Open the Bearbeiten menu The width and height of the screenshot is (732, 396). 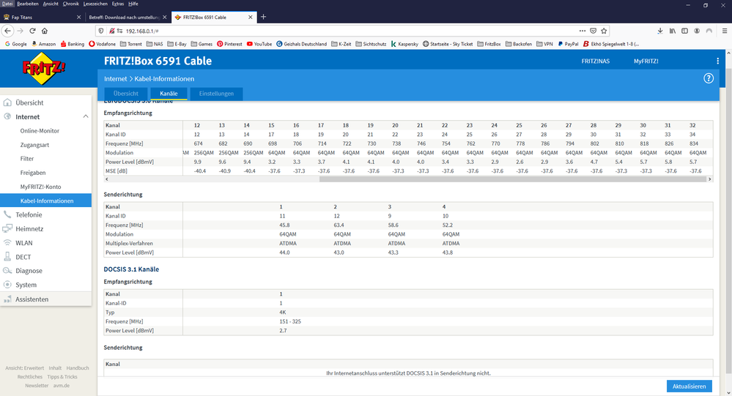pos(28,4)
